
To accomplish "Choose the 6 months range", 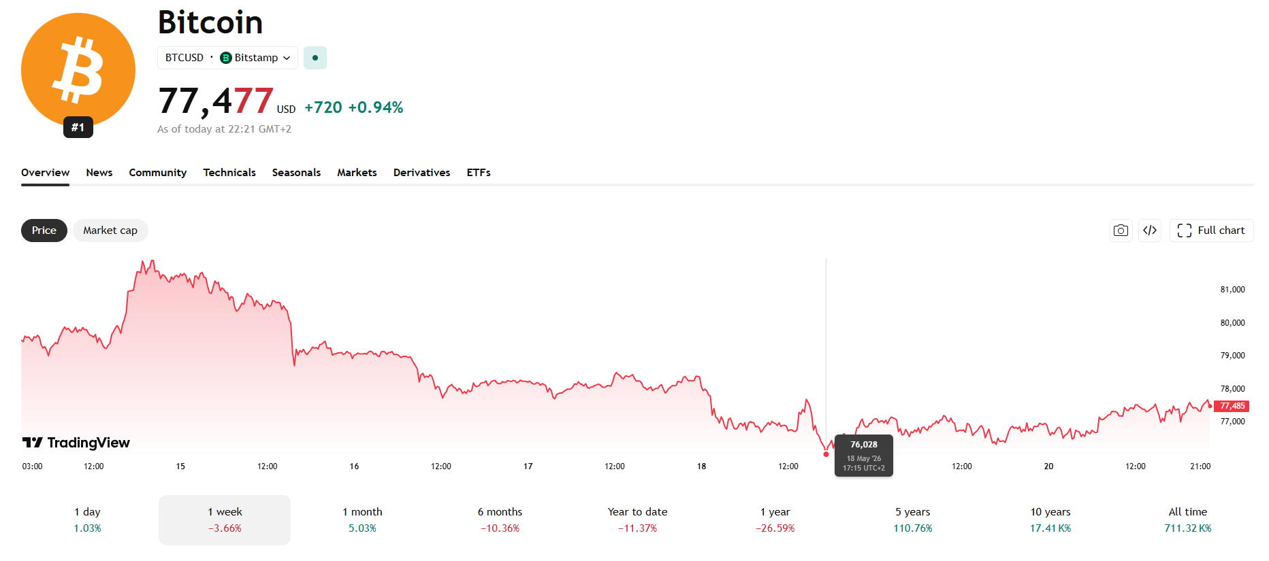I will (x=500, y=520).
